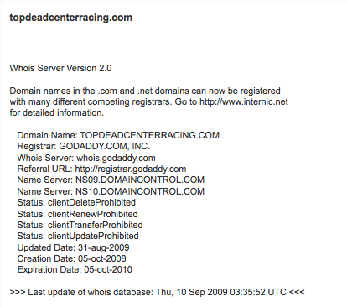Click the NS10.DOMAINCONTROL.COM name server
Screen dimensions: 347x307
click(140, 191)
